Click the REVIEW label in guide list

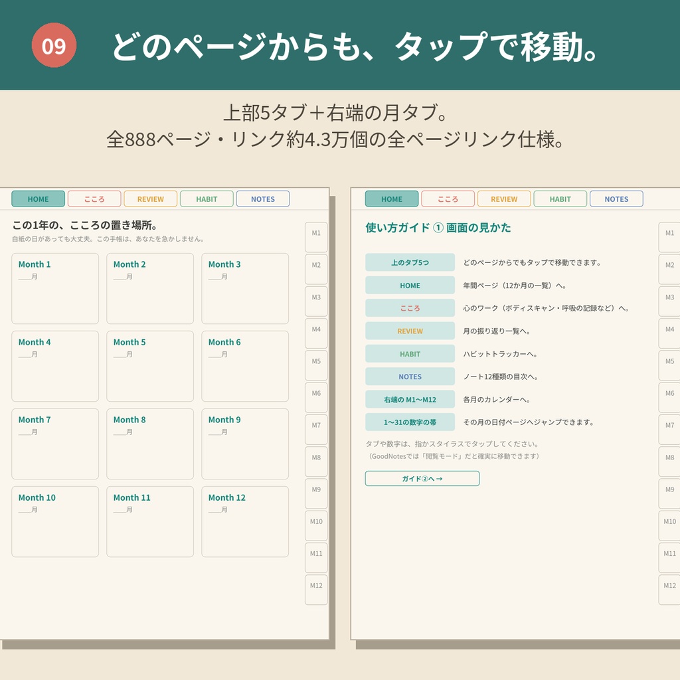point(410,331)
